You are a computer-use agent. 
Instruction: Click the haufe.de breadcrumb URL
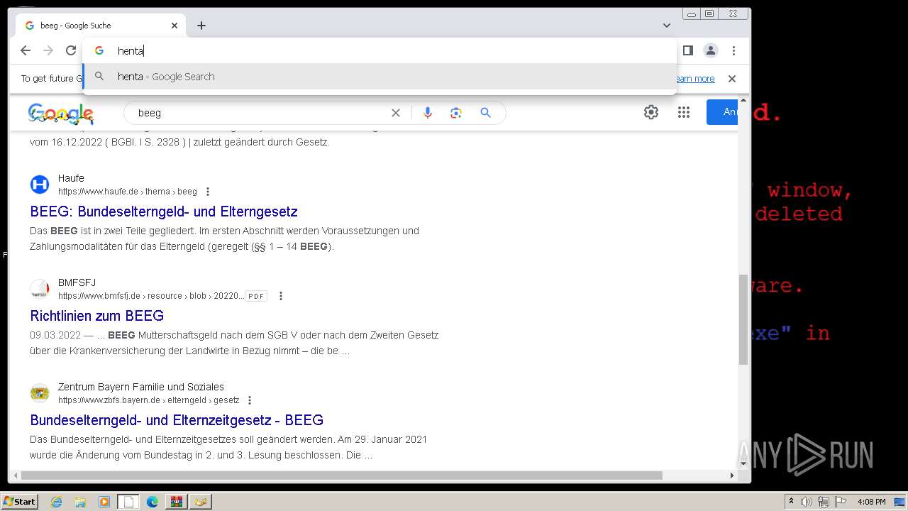(x=128, y=192)
